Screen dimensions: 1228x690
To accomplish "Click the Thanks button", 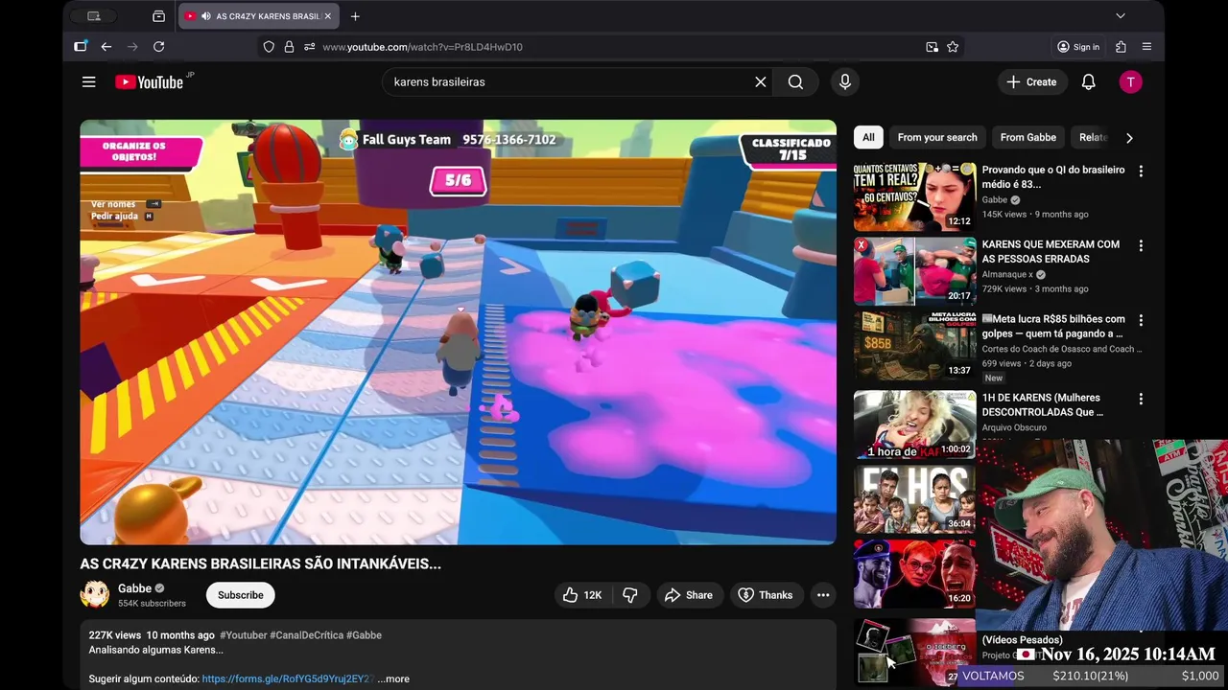I will [766, 595].
